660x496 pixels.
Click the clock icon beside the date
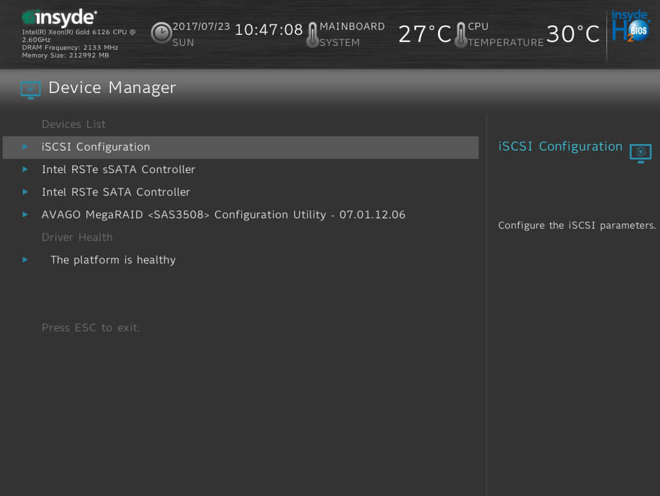[x=161, y=32]
